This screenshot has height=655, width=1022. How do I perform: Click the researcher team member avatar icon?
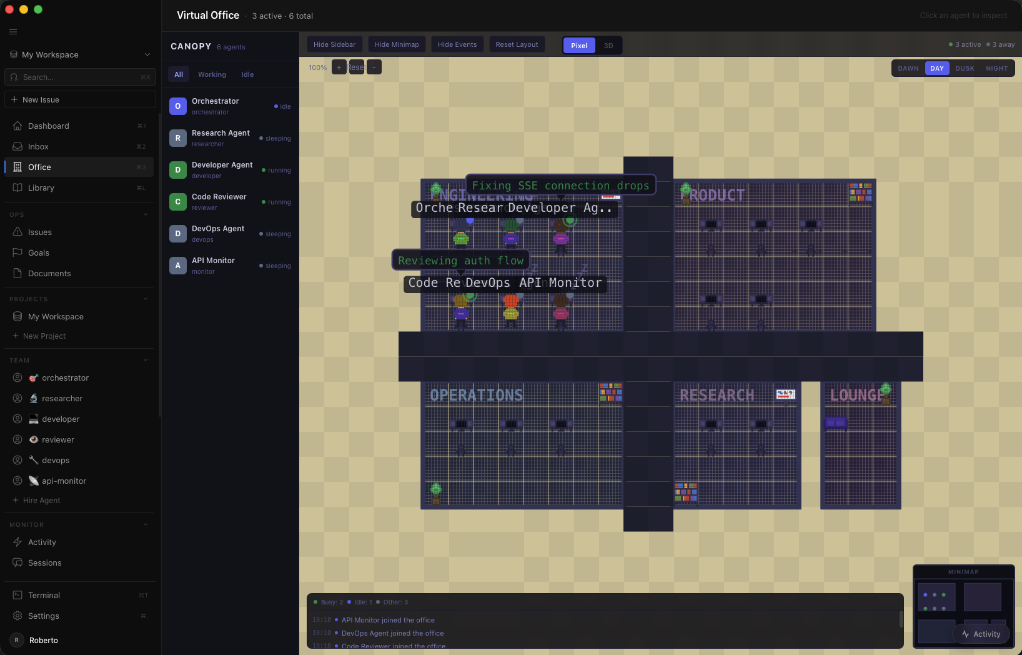pyautogui.click(x=17, y=398)
